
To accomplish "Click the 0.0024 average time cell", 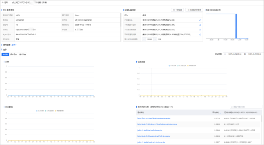I will click(x=217, y=136).
